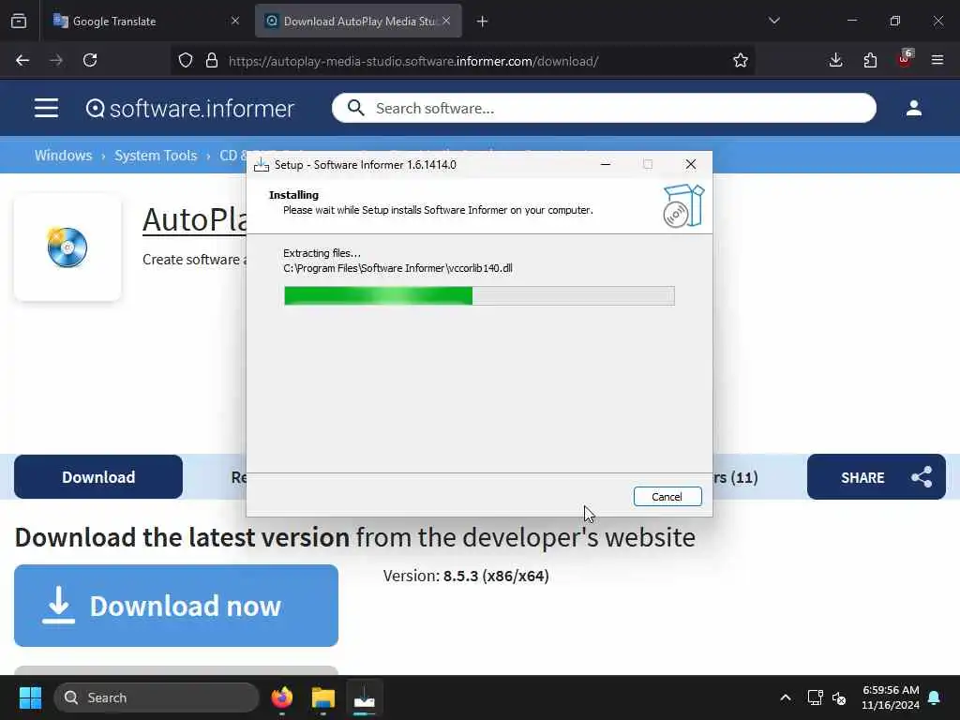Close the Google Translate tab
Viewport: 960px width, 720px height.
click(235, 21)
